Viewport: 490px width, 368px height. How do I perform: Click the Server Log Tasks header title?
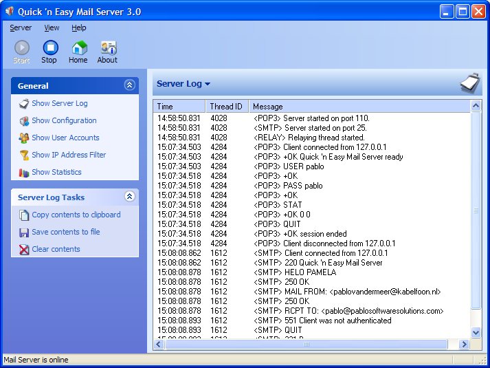(x=51, y=197)
